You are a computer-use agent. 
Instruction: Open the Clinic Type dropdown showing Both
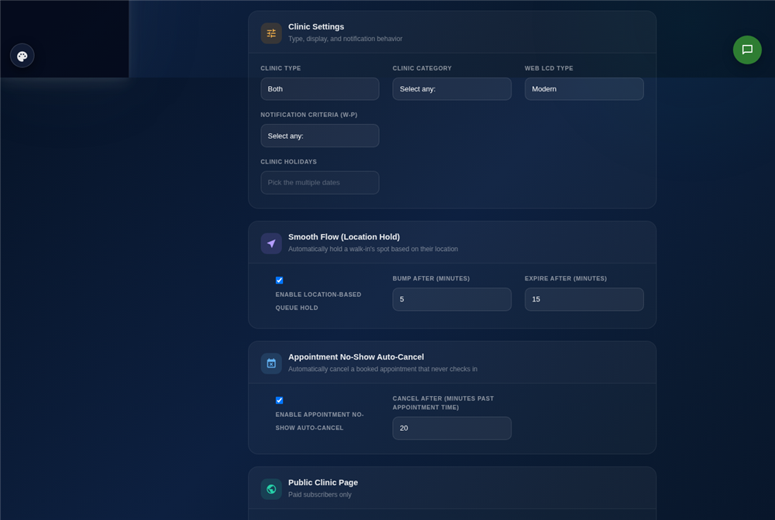(320, 89)
